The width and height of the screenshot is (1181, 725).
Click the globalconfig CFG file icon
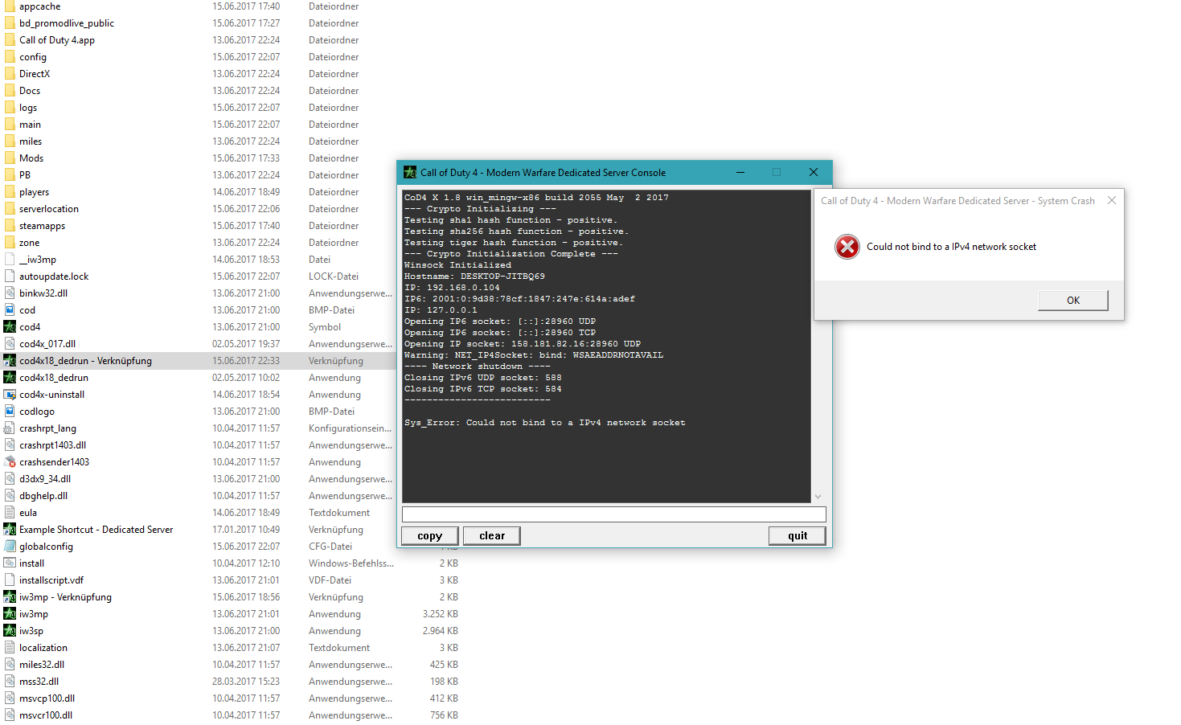[10, 547]
